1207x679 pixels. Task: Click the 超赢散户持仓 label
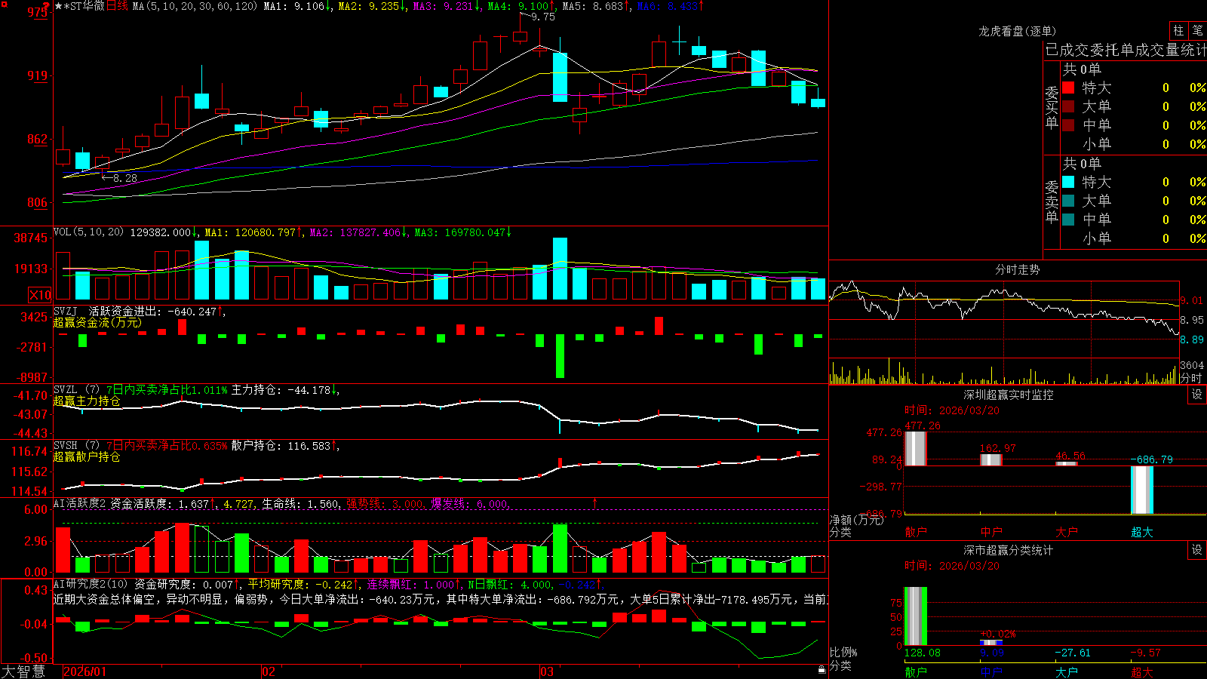tap(87, 456)
